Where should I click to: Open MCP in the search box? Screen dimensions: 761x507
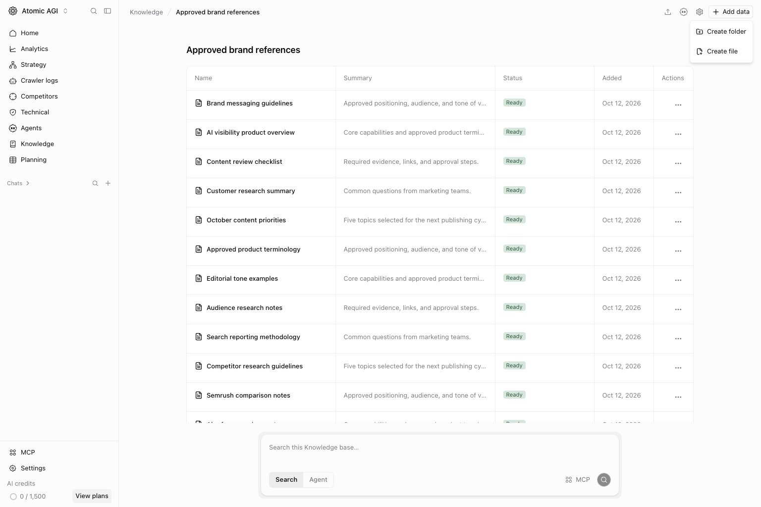click(x=578, y=480)
